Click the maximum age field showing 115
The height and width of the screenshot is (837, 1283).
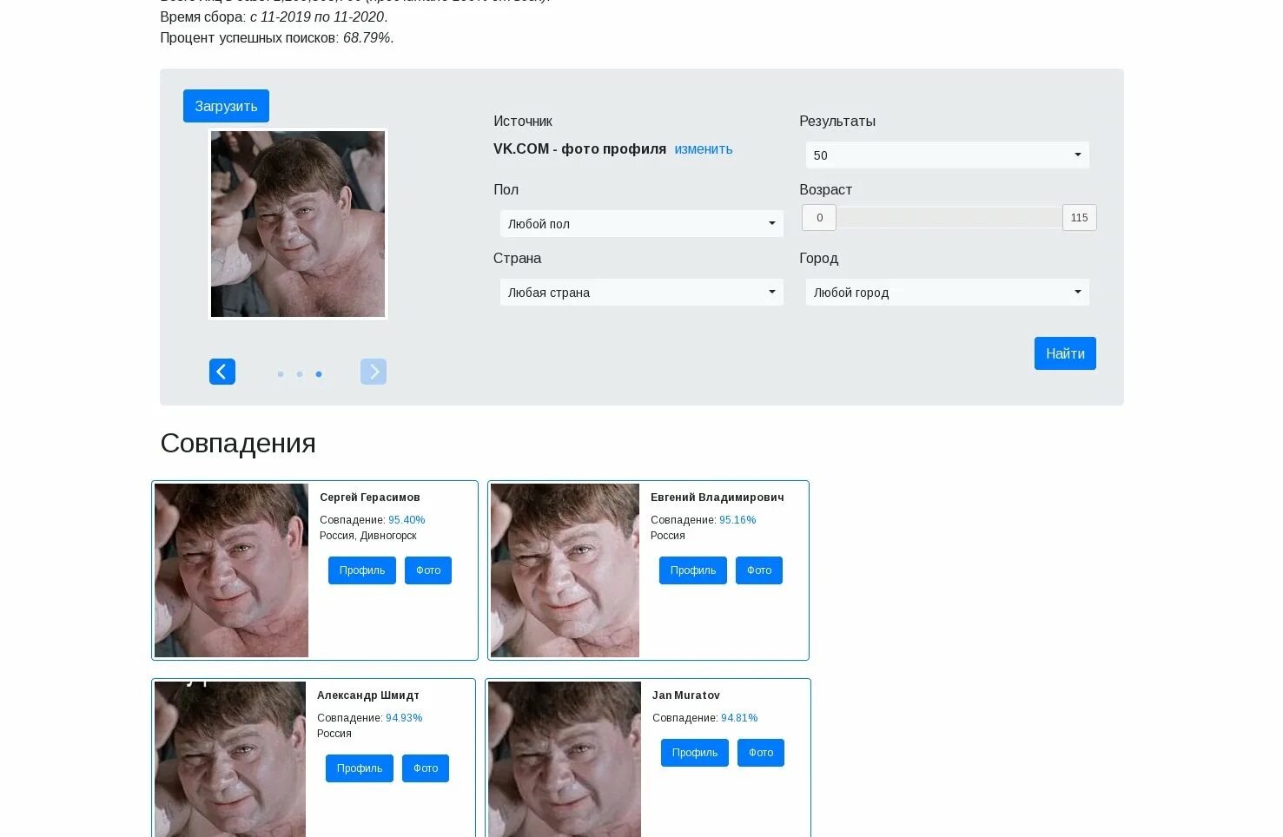click(x=1079, y=217)
